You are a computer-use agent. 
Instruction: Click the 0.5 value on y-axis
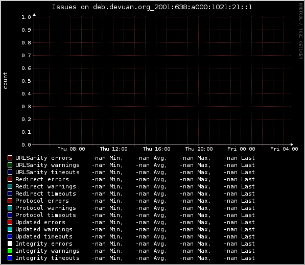[x=26, y=81]
